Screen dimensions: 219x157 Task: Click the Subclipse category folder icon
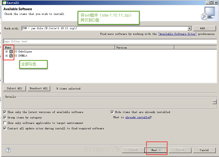[x=16, y=51]
